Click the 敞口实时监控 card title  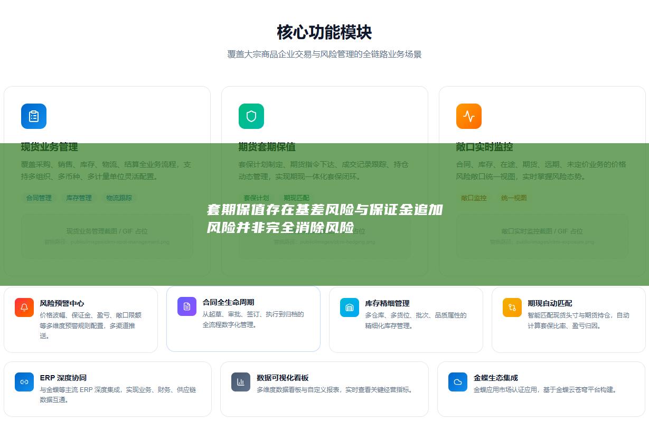485,147
